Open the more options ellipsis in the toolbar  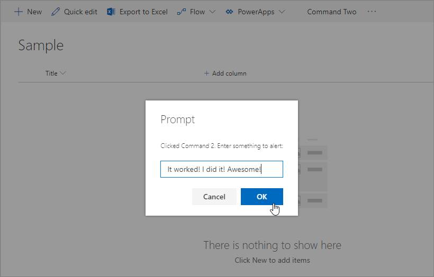[372, 12]
